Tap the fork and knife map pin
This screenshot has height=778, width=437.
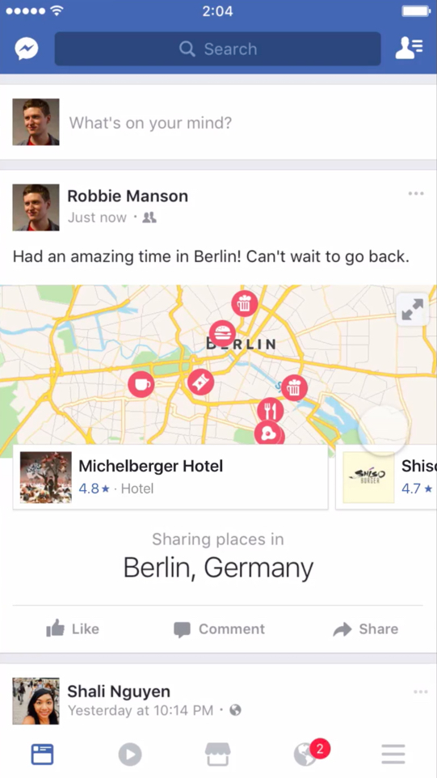click(x=270, y=410)
